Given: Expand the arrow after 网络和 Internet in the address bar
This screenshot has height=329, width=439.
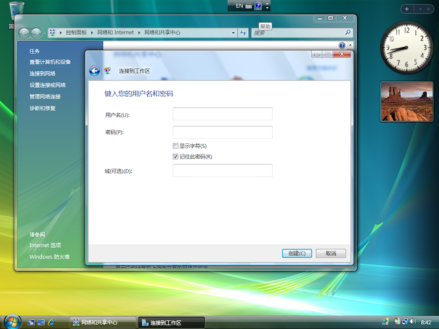Looking at the screenshot, I should [x=139, y=33].
